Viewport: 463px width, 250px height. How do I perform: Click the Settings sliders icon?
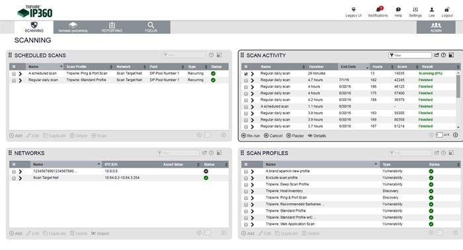[x=415, y=9]
